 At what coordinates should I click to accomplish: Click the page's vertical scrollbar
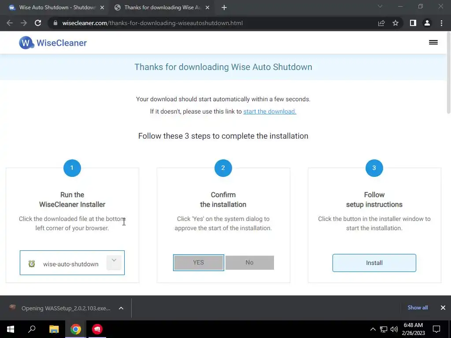pyautogui.click(x=448, y=72)
